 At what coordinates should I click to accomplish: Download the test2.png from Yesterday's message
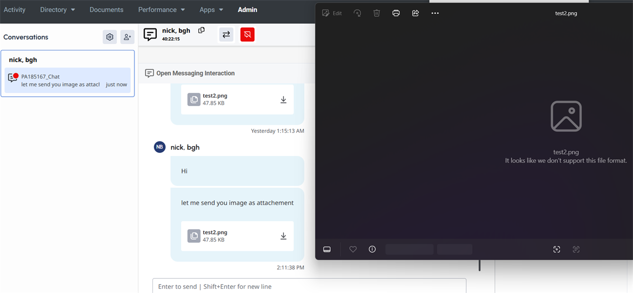coord(283,100)
